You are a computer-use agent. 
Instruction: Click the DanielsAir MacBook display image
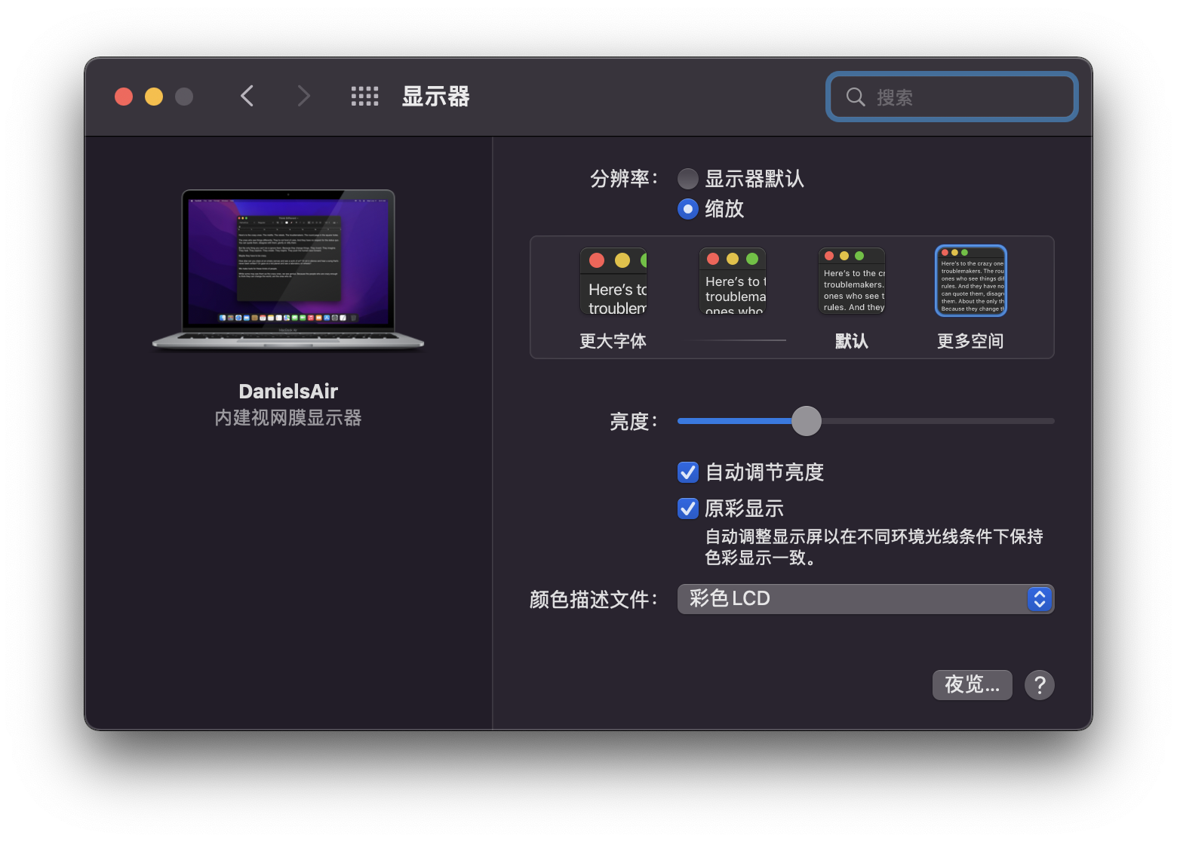tap(288, 270)
